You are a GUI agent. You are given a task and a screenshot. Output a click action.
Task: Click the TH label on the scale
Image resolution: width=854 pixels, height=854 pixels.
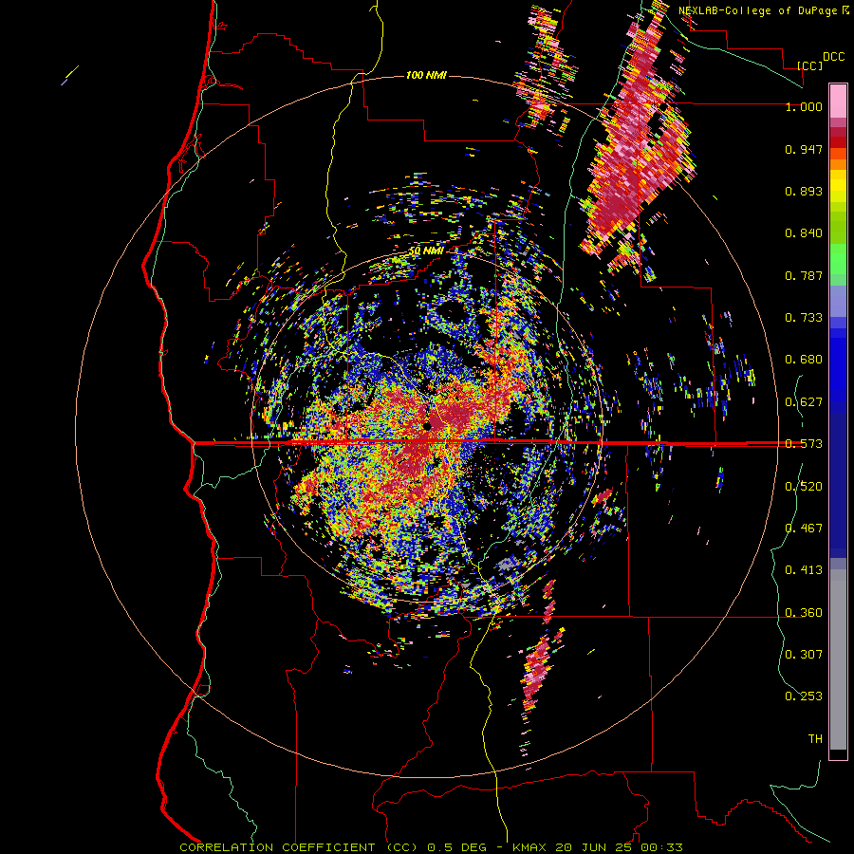click(815, 739)
